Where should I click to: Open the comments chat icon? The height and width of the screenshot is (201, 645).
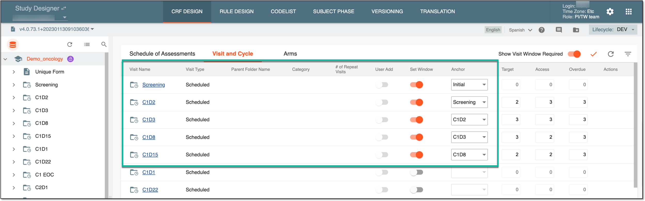(x=559, y=30)
